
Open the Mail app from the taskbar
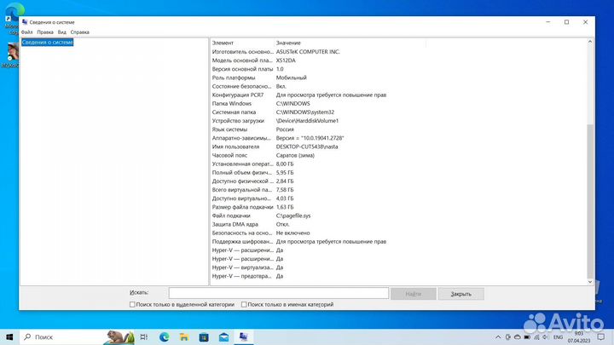223,336
